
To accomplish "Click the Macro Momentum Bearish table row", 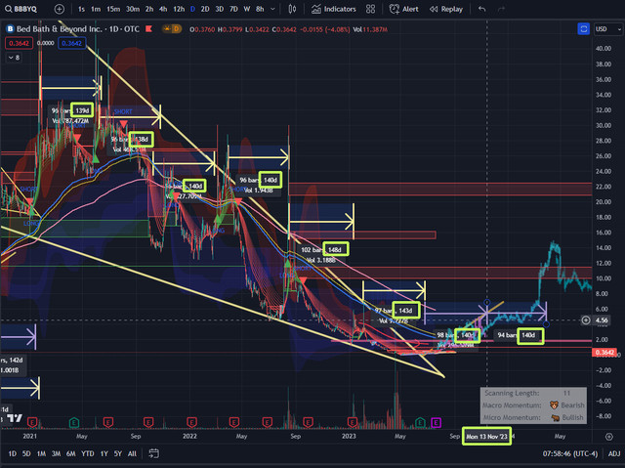I will [533, 405].
